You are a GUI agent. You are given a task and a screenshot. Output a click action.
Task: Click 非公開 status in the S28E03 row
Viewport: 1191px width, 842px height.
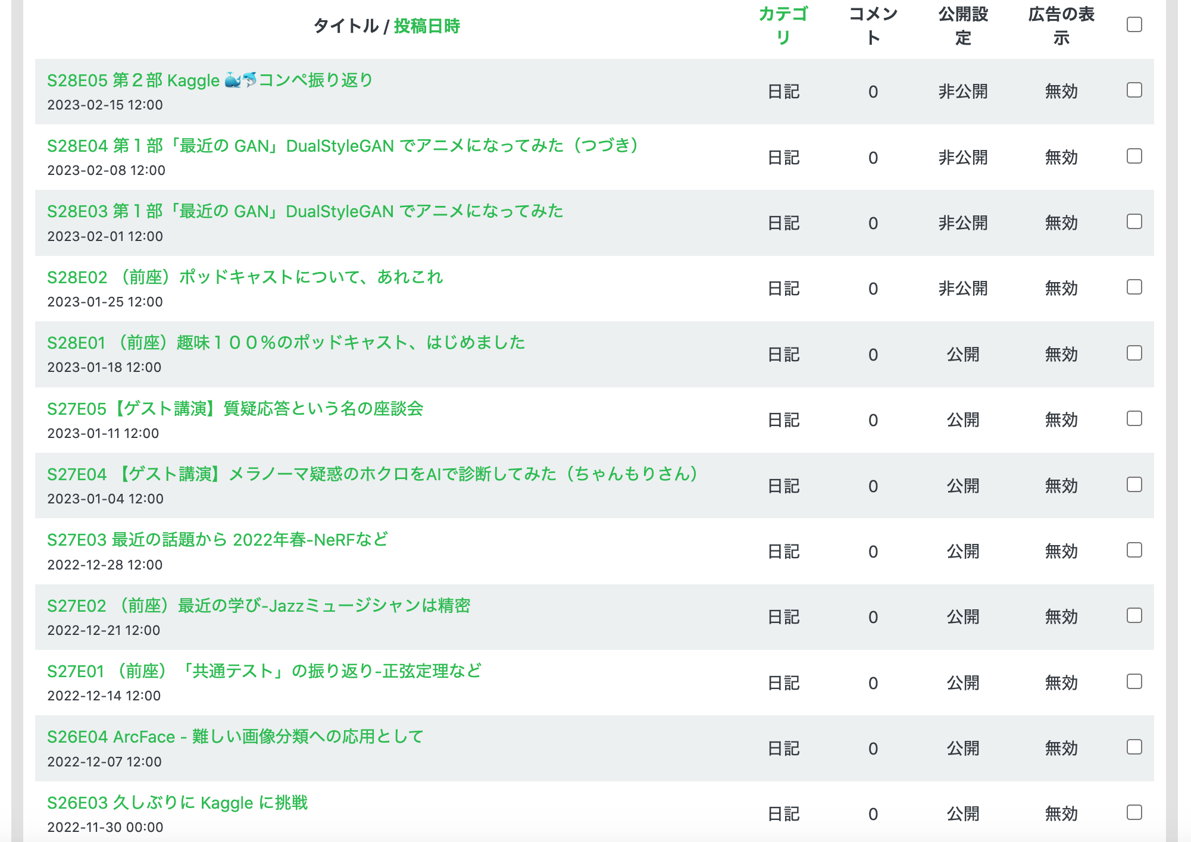pyautogui.click(x=963, y=223)
